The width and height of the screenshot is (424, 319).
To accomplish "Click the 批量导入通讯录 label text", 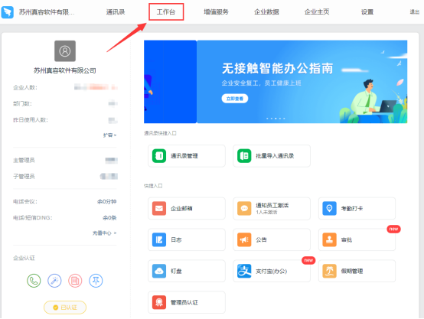I will click(275, 156).
